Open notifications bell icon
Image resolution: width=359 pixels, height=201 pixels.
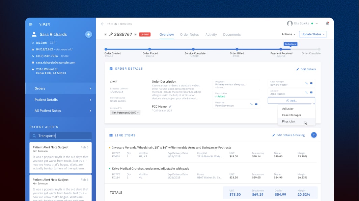click(327, 23)
